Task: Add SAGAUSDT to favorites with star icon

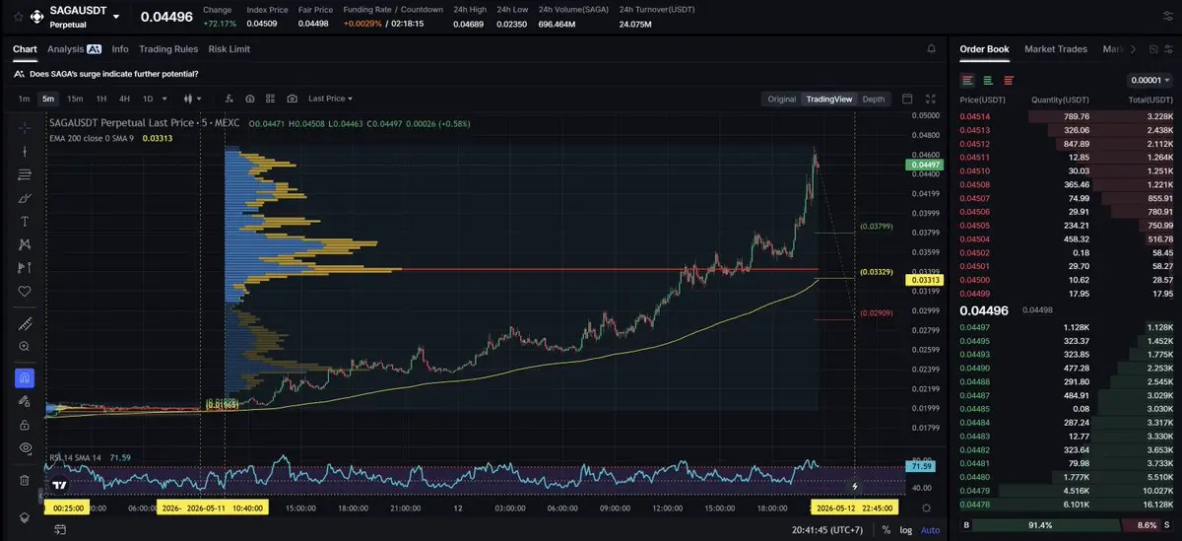Action: coord(18,17)
